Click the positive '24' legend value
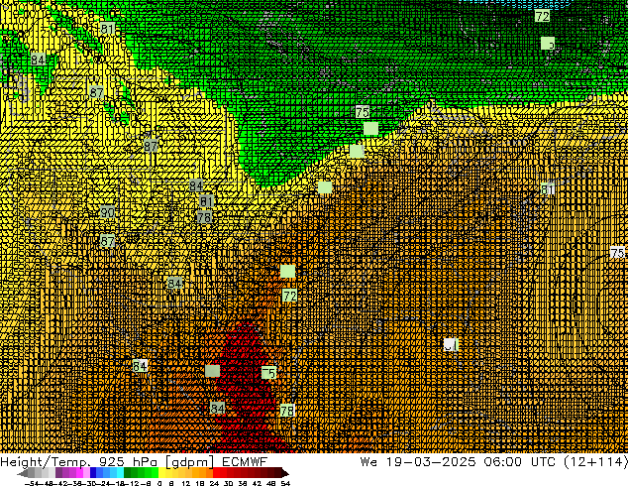Image resolution: width=628 pixels, height=486 pixels. point(214,483)
